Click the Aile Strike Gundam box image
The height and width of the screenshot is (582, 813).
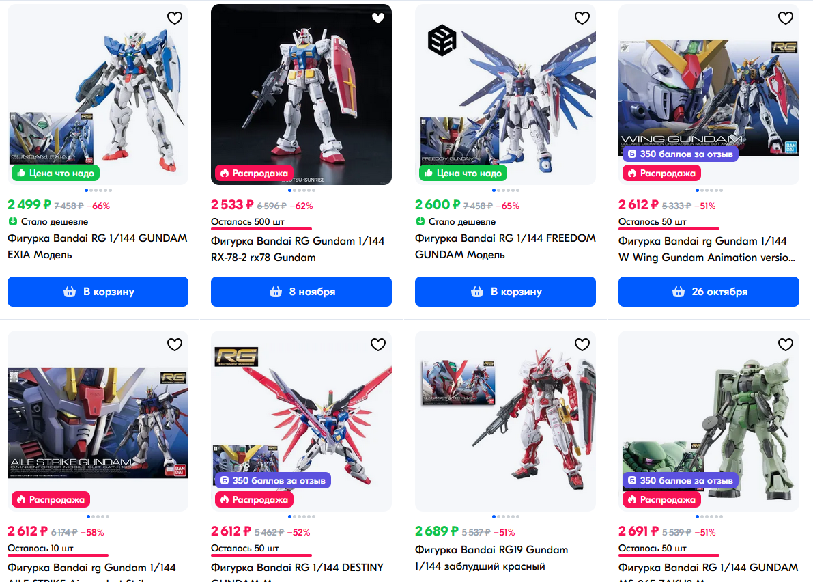pos(98,423)
